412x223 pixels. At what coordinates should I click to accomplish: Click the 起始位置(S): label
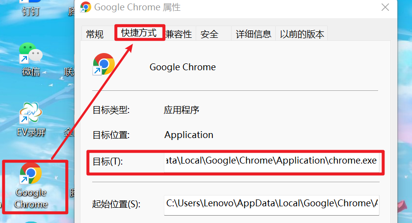pyautogui.click(x=116, y=204)
